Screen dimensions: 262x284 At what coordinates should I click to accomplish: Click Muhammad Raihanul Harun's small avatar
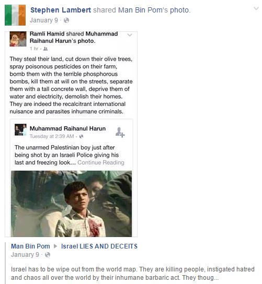tap(20, 129)
